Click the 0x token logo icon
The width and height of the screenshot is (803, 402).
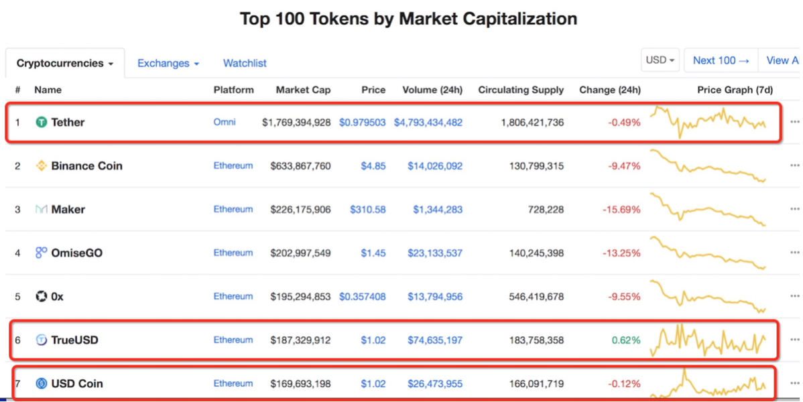coord(42,296)
